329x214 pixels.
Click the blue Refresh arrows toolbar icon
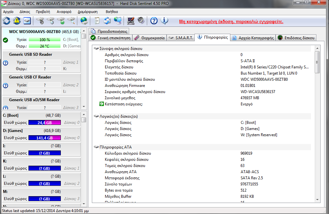point(6,21)
